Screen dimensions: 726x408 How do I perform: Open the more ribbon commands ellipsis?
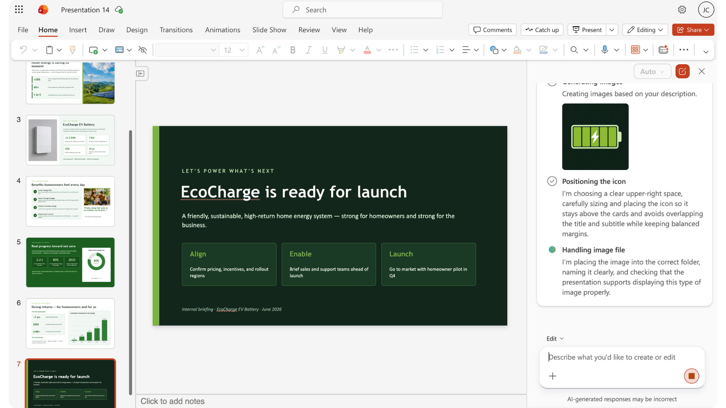(x=684, y=50)
